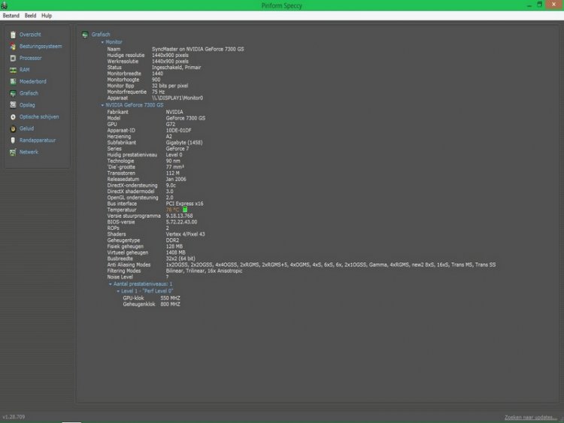Select the Optische schijven disc icon
Viewport: 564px width, 423px height.
pos(13,116)
